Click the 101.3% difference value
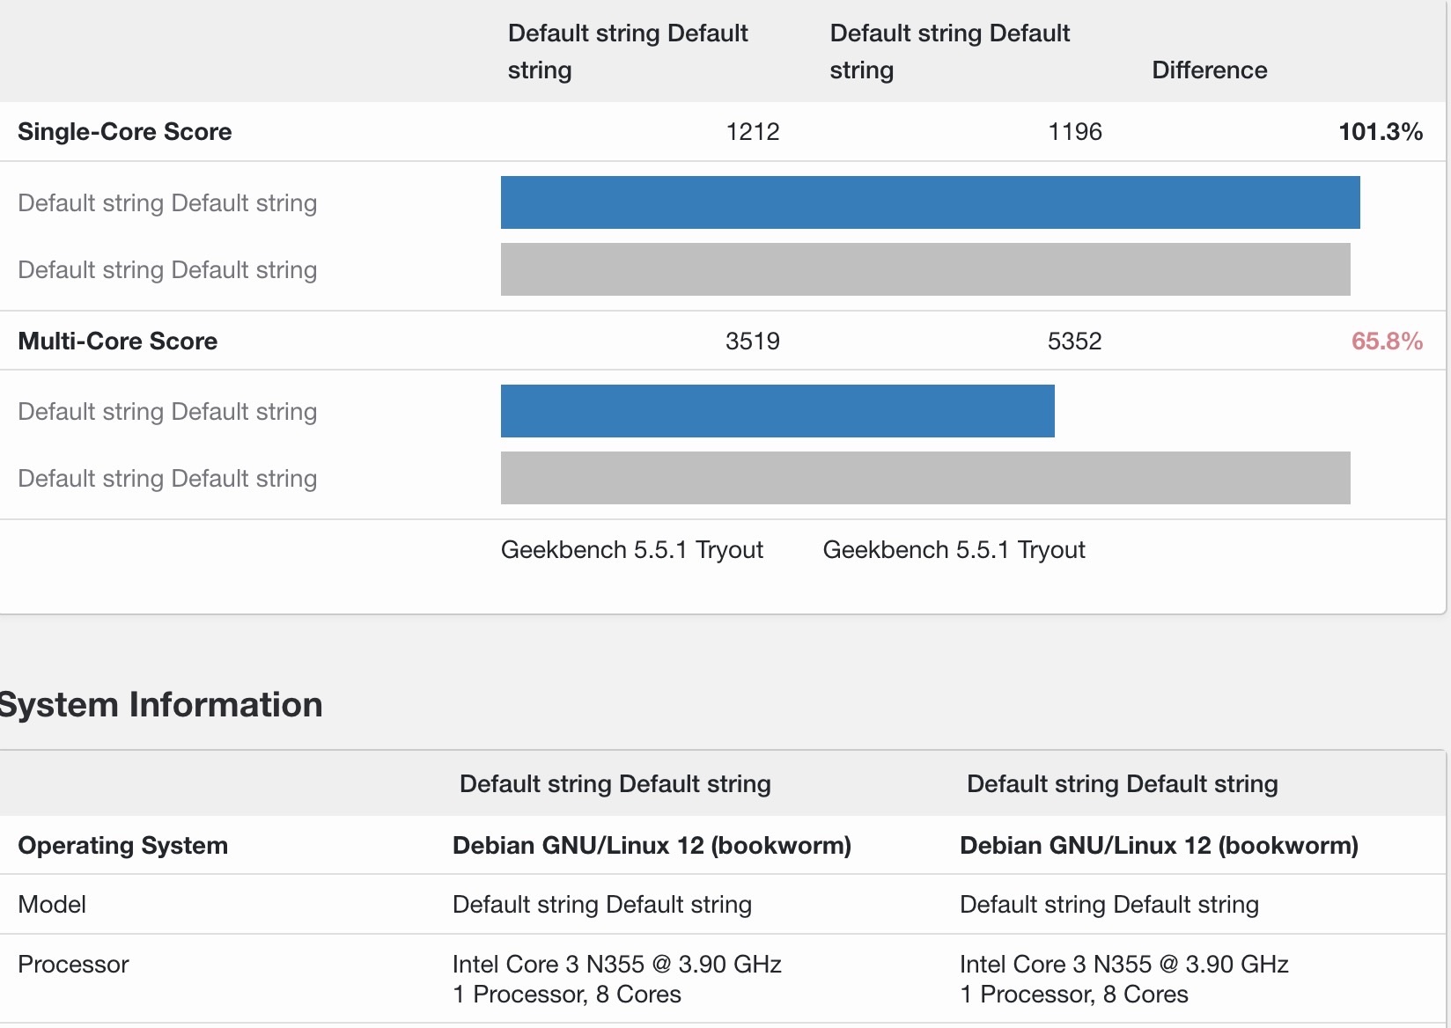 tap(1380, 132)
